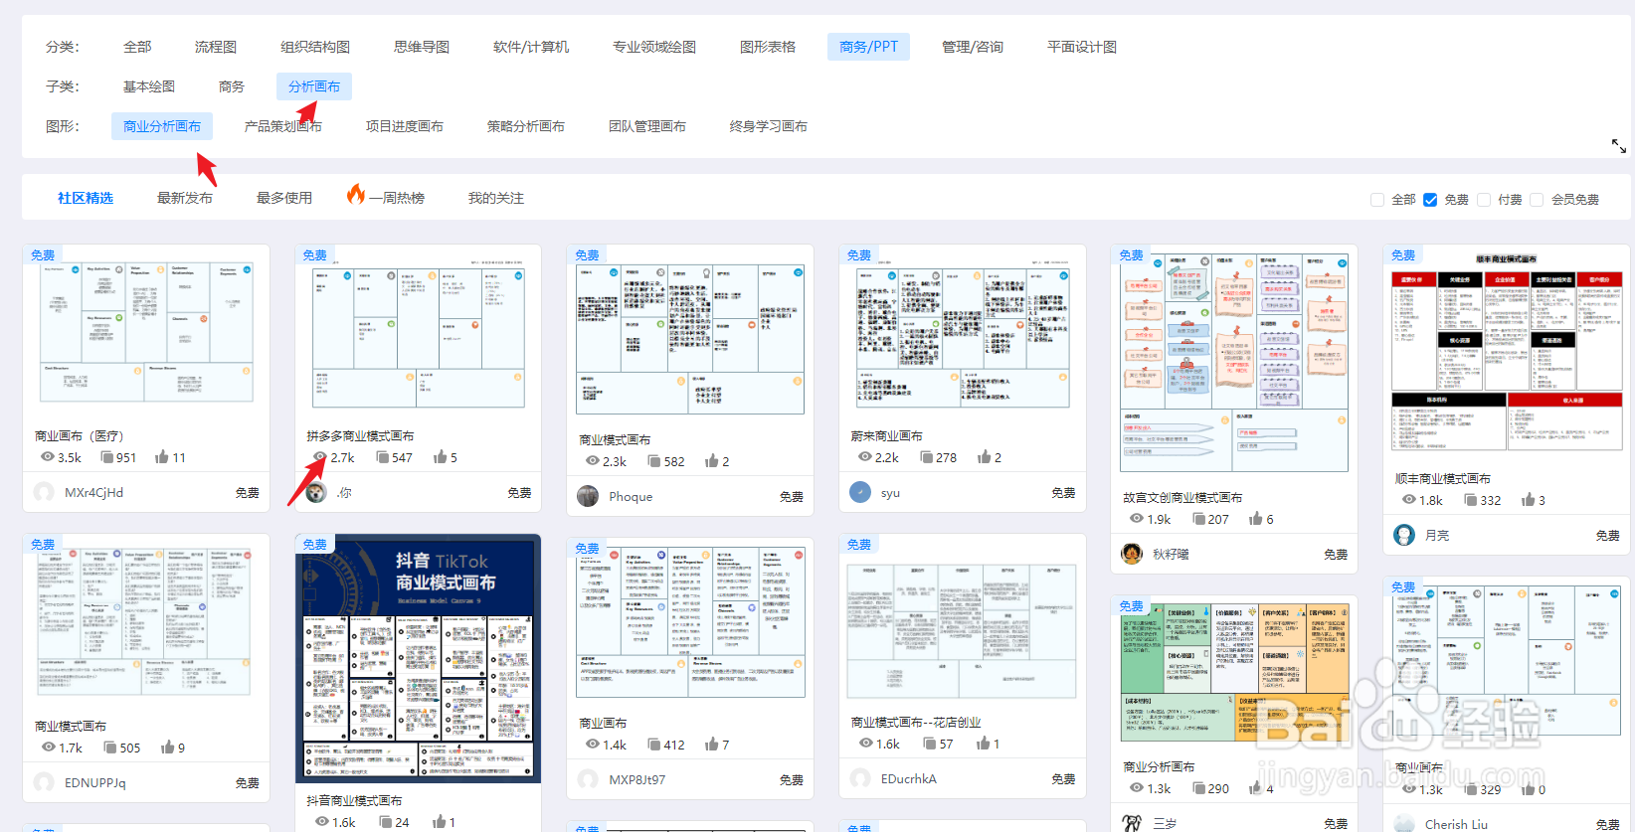
Task: Like the 蔚来商业画布 template
Action: pyautogui.click(x=984, y=457)
